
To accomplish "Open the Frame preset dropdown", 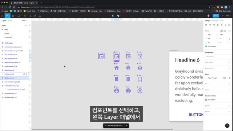I will click(208, 31).
